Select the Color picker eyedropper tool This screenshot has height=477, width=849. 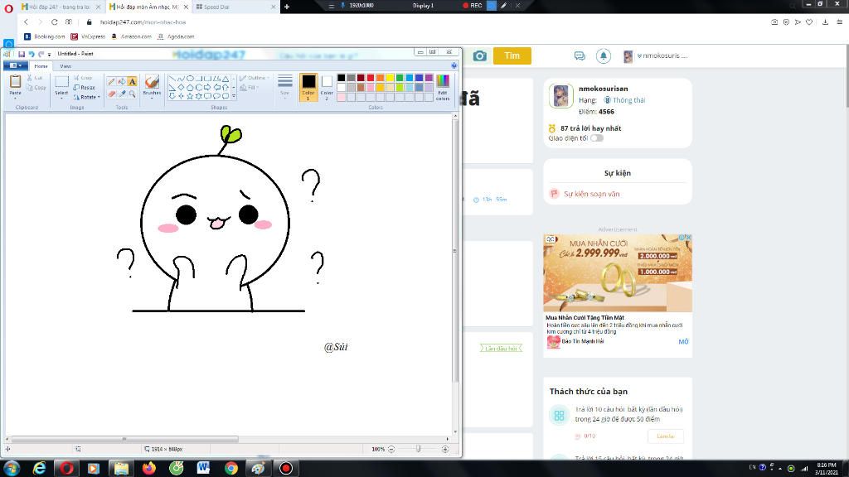(x=122, y=94)
